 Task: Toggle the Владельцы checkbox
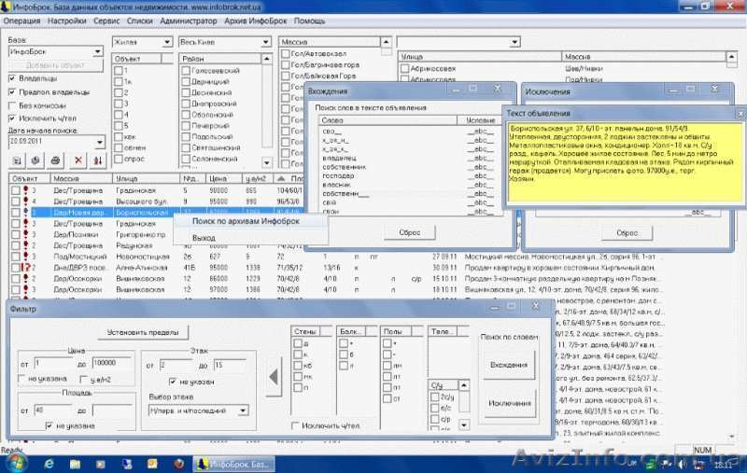pos(12,78)
